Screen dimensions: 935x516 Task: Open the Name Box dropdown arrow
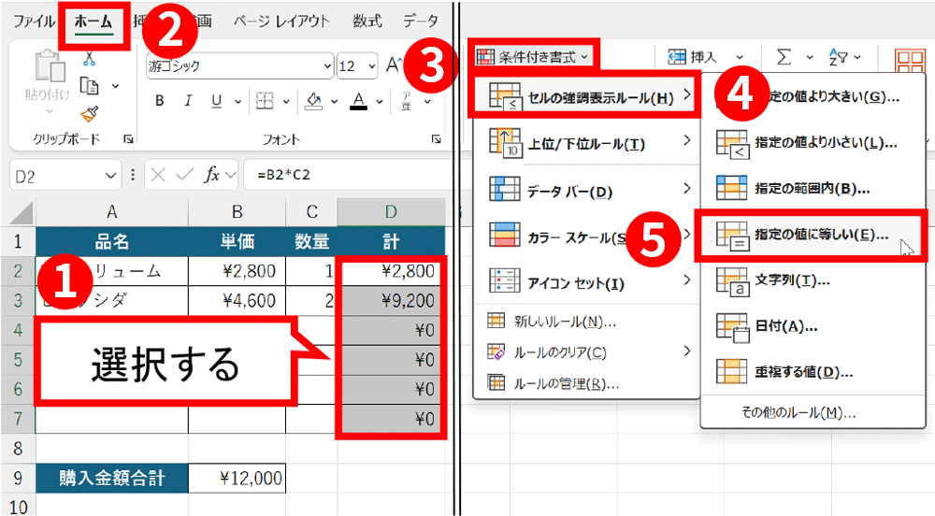click(x=110, y=176)
